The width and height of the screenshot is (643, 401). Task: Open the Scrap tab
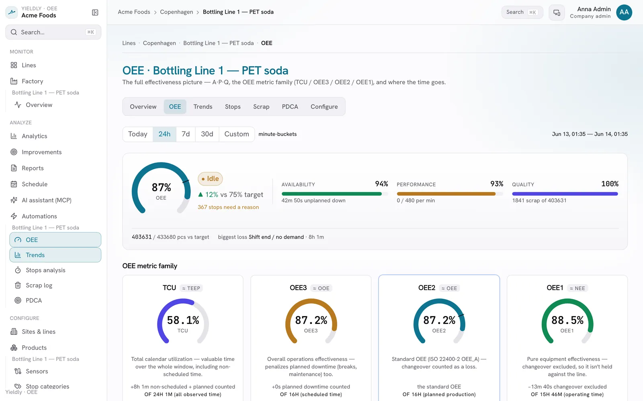point(261,107)
